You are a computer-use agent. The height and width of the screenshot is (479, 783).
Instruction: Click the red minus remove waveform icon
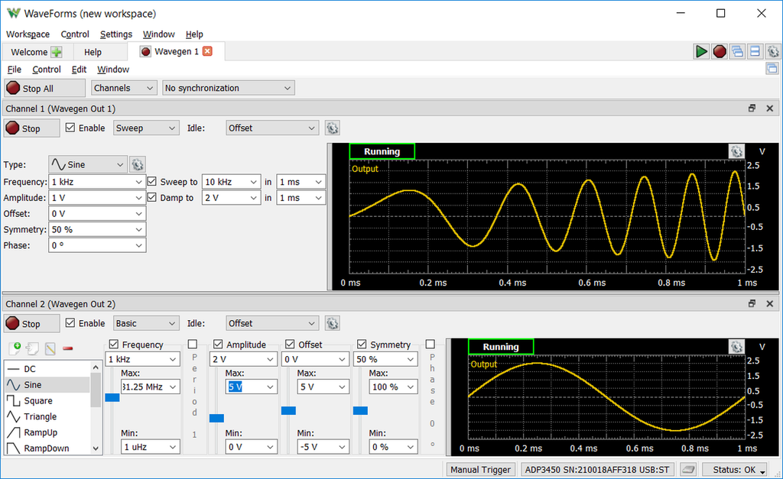tap(68, 348)
